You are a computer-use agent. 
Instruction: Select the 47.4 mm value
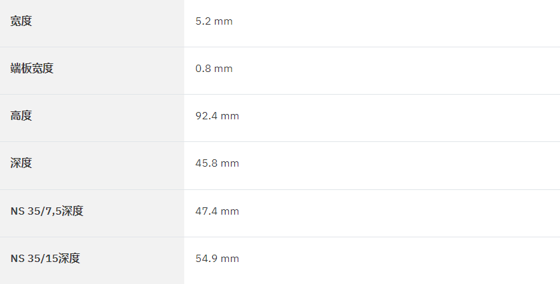(217, 211)
